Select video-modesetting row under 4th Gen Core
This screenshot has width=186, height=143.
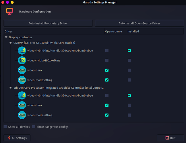click(94, 115)
